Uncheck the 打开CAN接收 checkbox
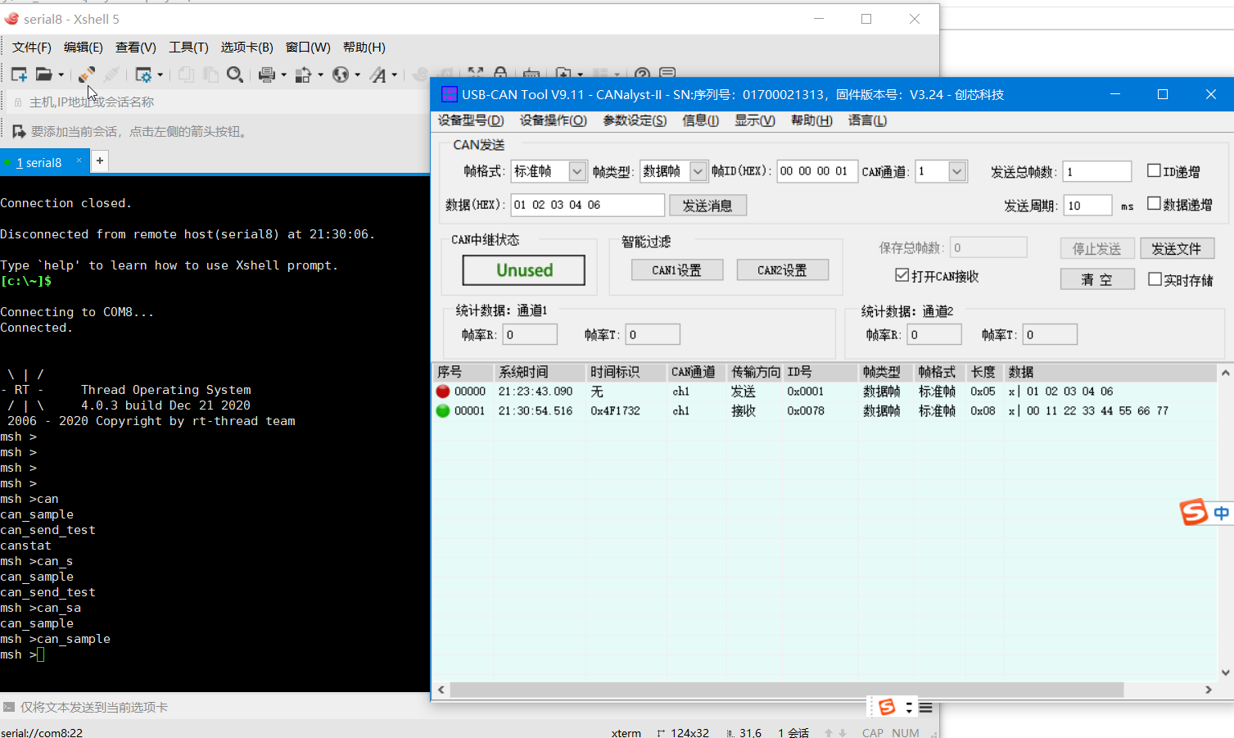Screen dimensions: 1234x738 pos(902,275)
